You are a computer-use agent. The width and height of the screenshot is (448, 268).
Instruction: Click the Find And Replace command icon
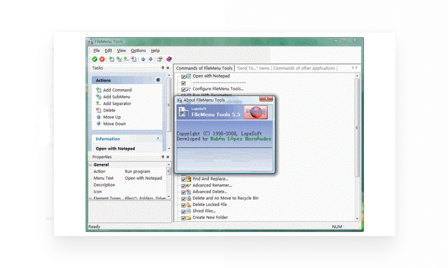(x=189, y=179)
